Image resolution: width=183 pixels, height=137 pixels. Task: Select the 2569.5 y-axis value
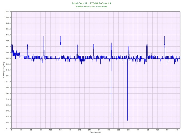[8, 87]
